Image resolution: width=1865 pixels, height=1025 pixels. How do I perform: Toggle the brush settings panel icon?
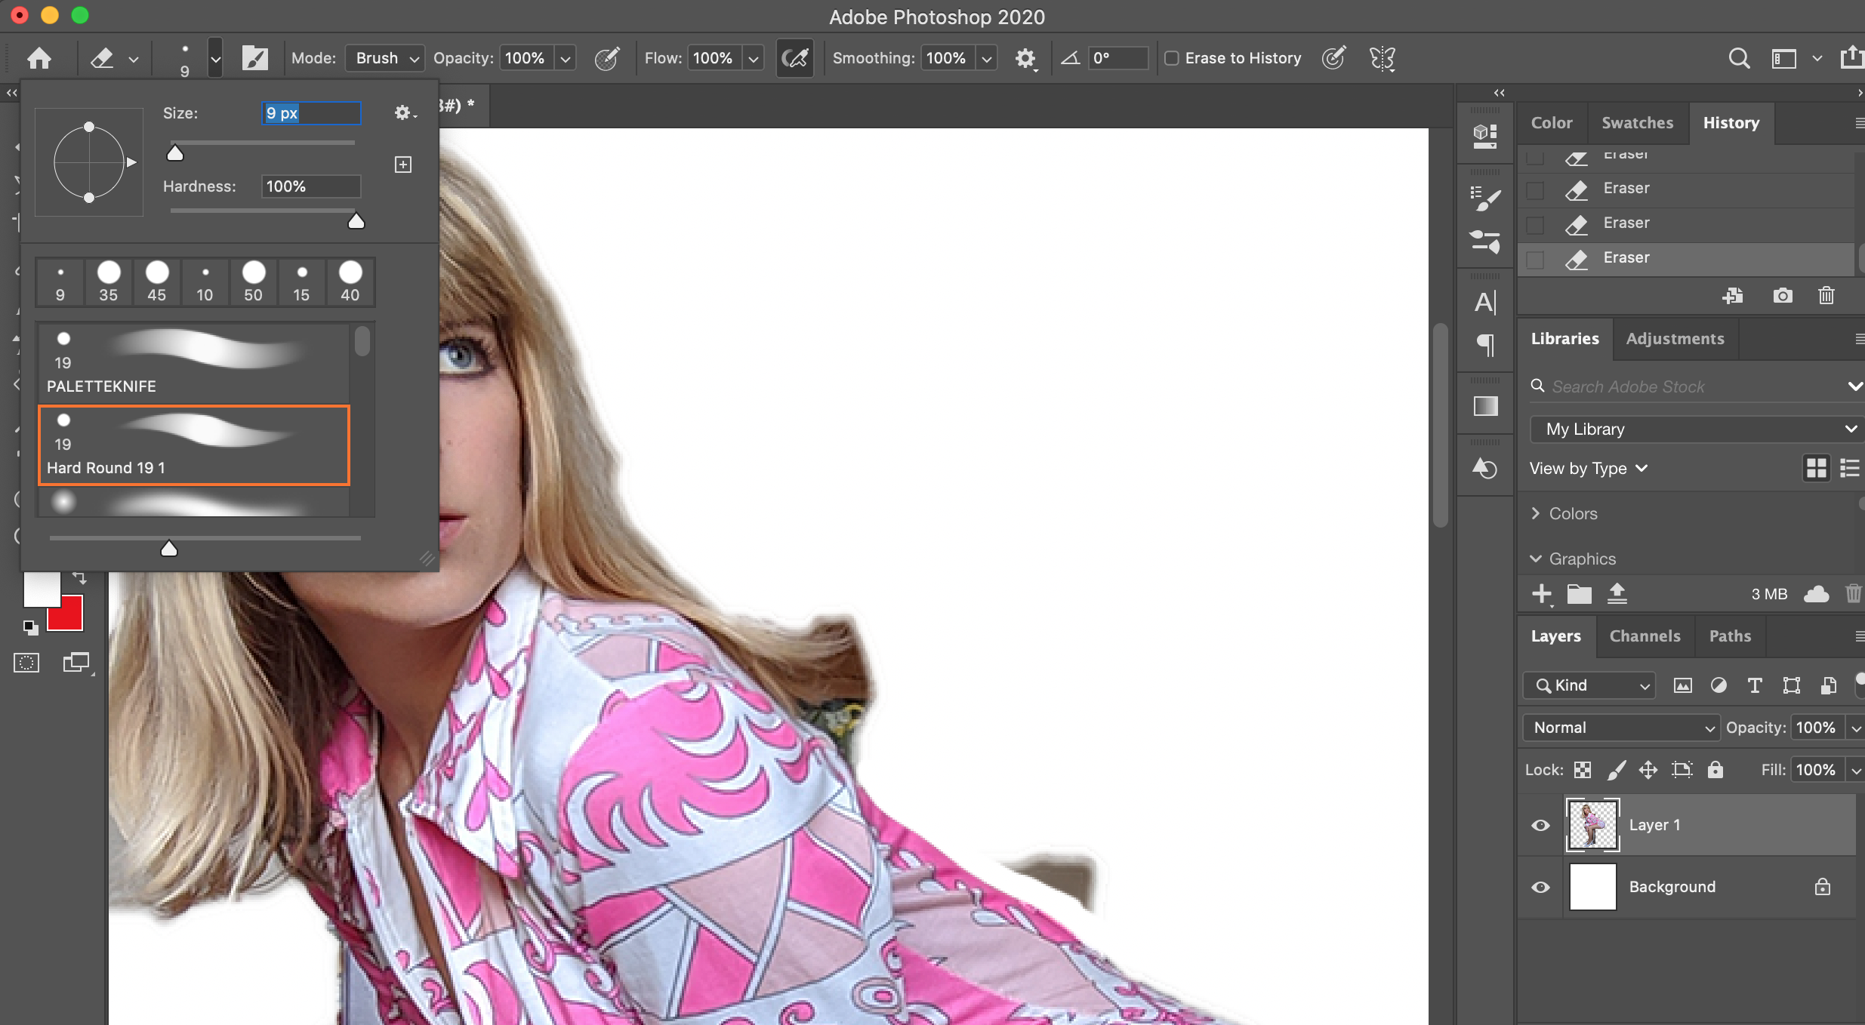[254, 58]
